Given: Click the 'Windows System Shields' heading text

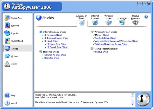Looking at the screenshot, I should point(106,32).
